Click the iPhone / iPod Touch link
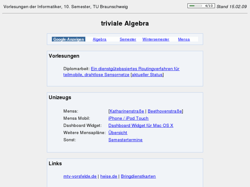Screen dimensions: 250x187 [128, 118]
